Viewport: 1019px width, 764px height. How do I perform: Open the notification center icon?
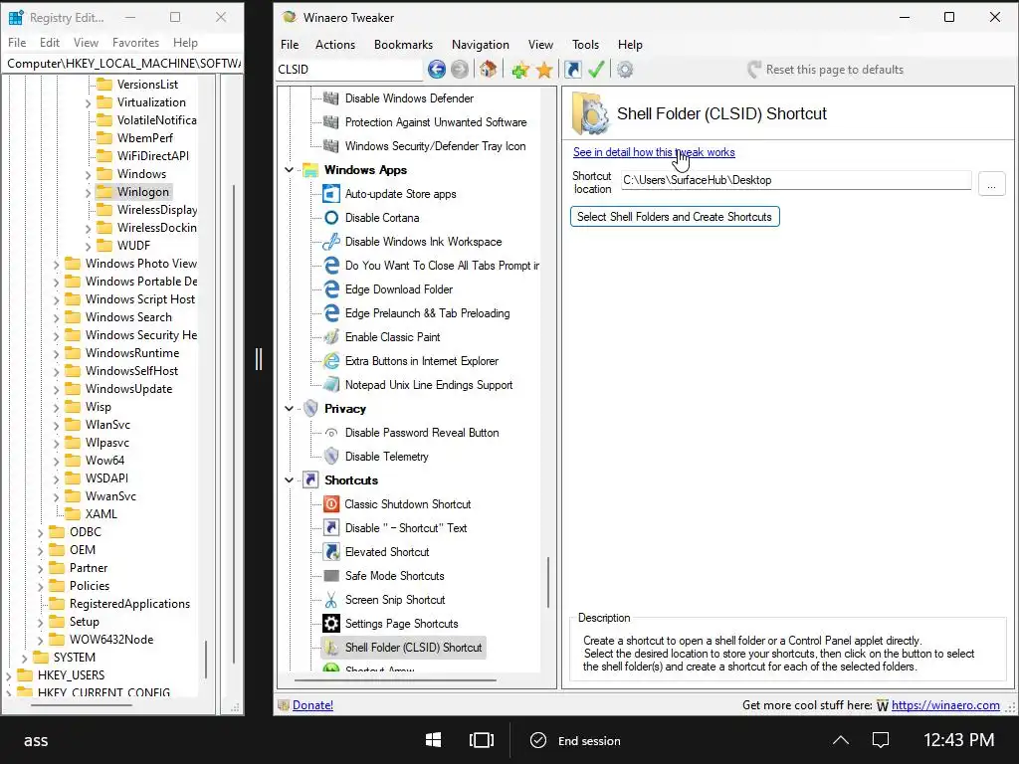tap(881, 740)
